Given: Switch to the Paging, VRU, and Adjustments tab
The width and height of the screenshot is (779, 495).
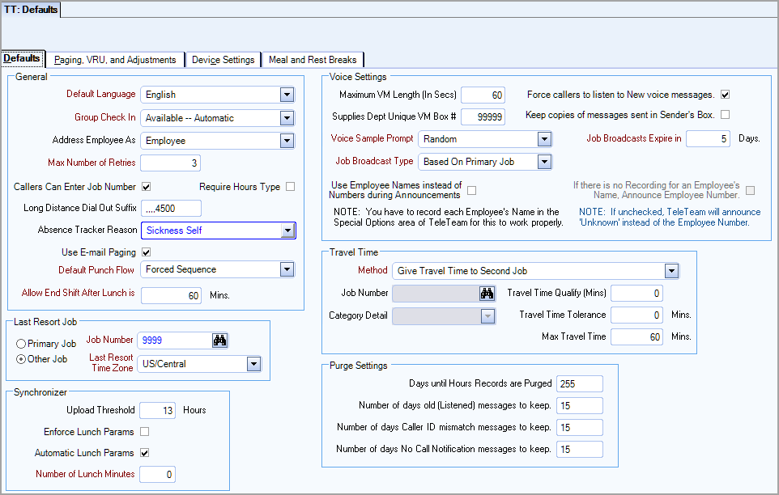Looking at the screenshot, I should pyautogui.click(x=115, y=60).
